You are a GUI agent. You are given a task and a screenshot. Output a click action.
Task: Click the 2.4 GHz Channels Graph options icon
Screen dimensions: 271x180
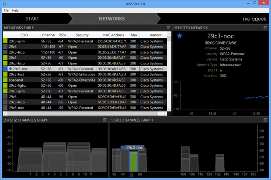pos(105,120)
